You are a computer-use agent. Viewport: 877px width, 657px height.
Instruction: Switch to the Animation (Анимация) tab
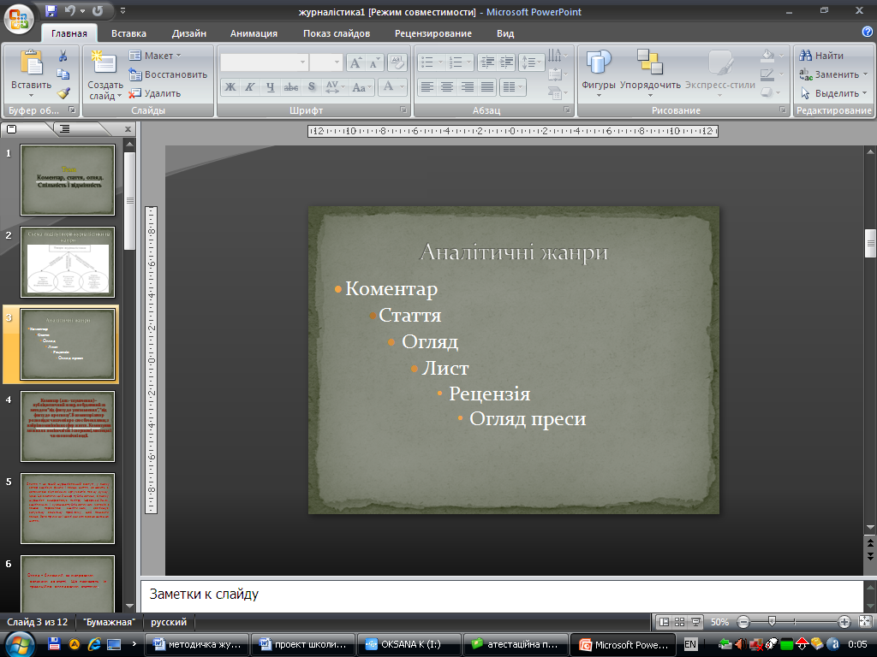tap(254, 33)
